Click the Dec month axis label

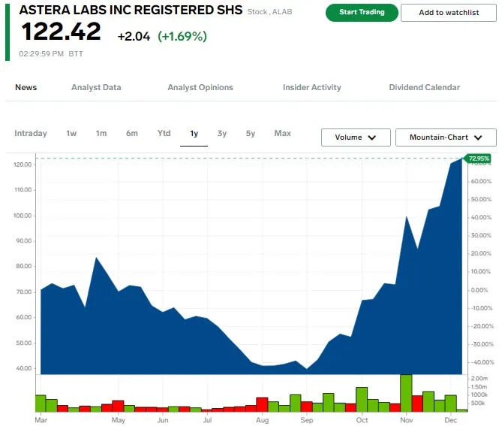[451, 420]
